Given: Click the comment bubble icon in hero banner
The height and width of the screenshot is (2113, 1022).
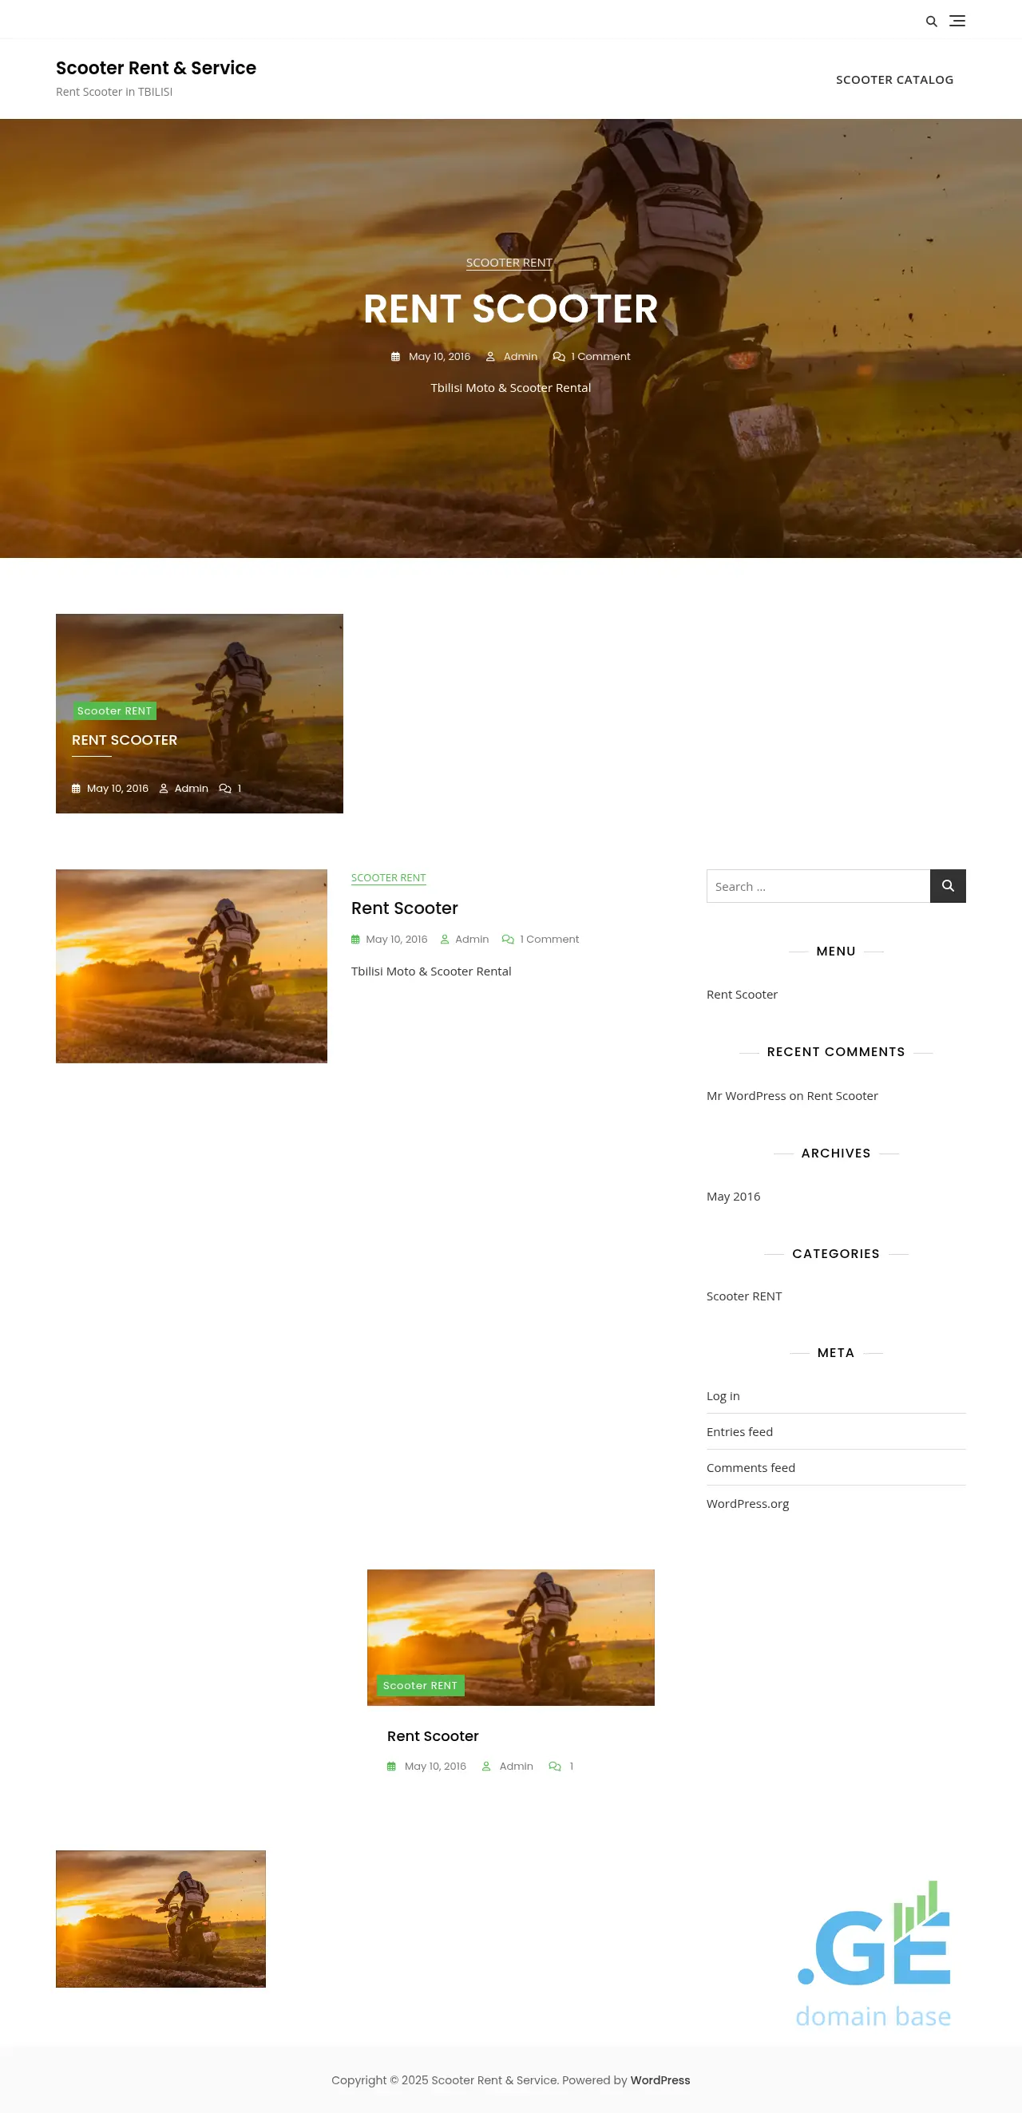Looking at the screenshot, I should pos(559,357).
